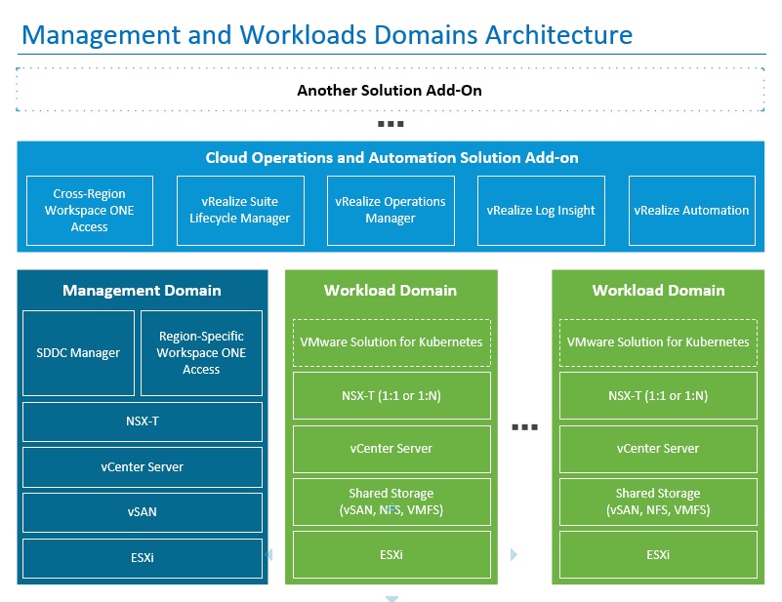
Task: Click Shared Storage box in second Workload Domain
Action: click(658, 502)
